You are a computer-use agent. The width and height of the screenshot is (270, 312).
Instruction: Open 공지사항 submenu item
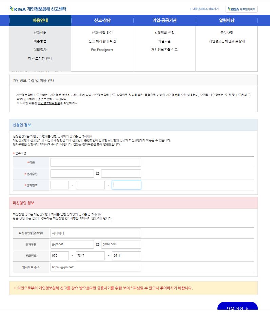(227, 33)
